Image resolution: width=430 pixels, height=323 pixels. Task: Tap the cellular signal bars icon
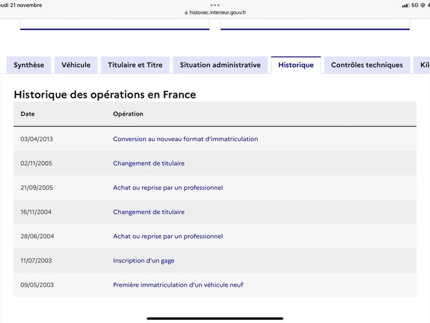coord(405,5)
